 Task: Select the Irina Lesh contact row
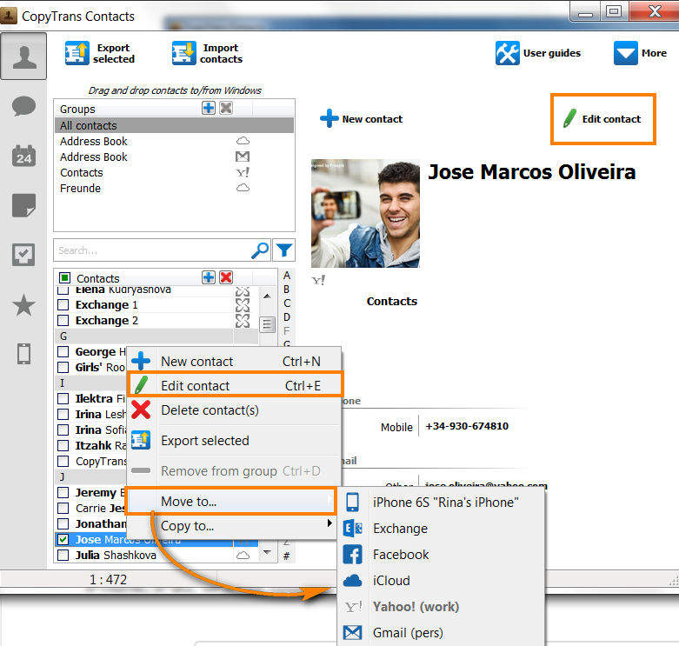[x=92, y=415]
